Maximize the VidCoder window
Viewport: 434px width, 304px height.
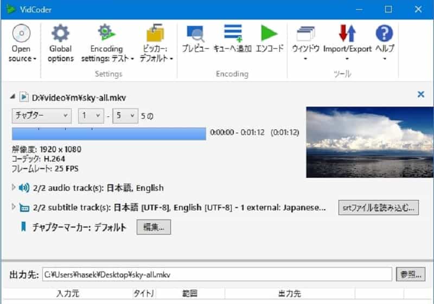[388, 9]
